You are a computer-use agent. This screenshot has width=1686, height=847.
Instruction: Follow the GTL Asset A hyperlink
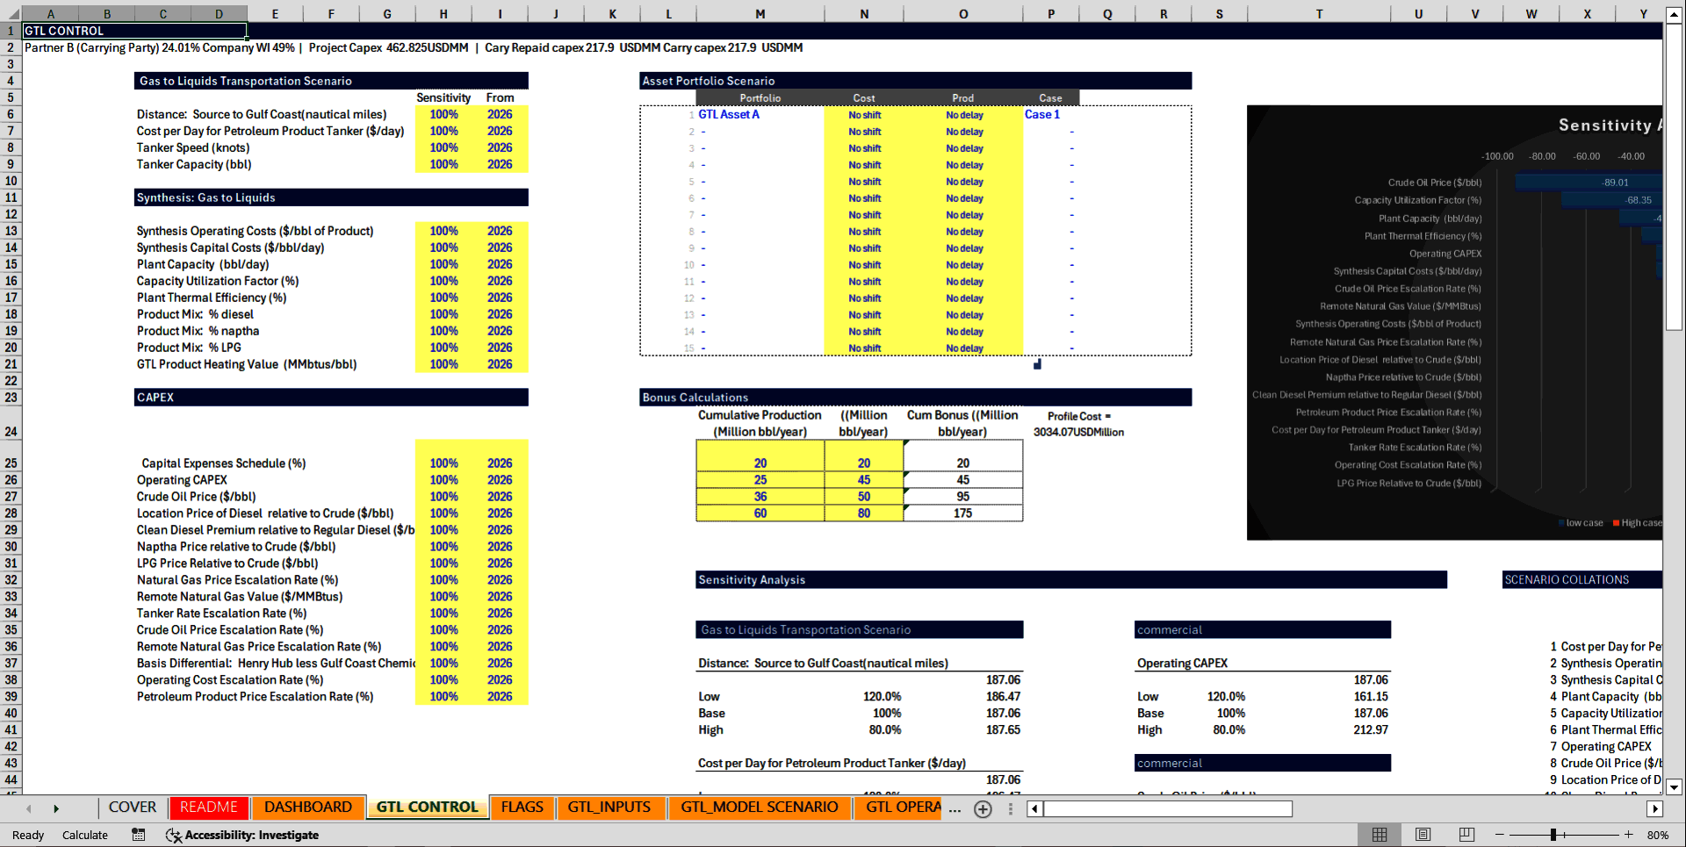pyautogui.click(x=729, y=114)
